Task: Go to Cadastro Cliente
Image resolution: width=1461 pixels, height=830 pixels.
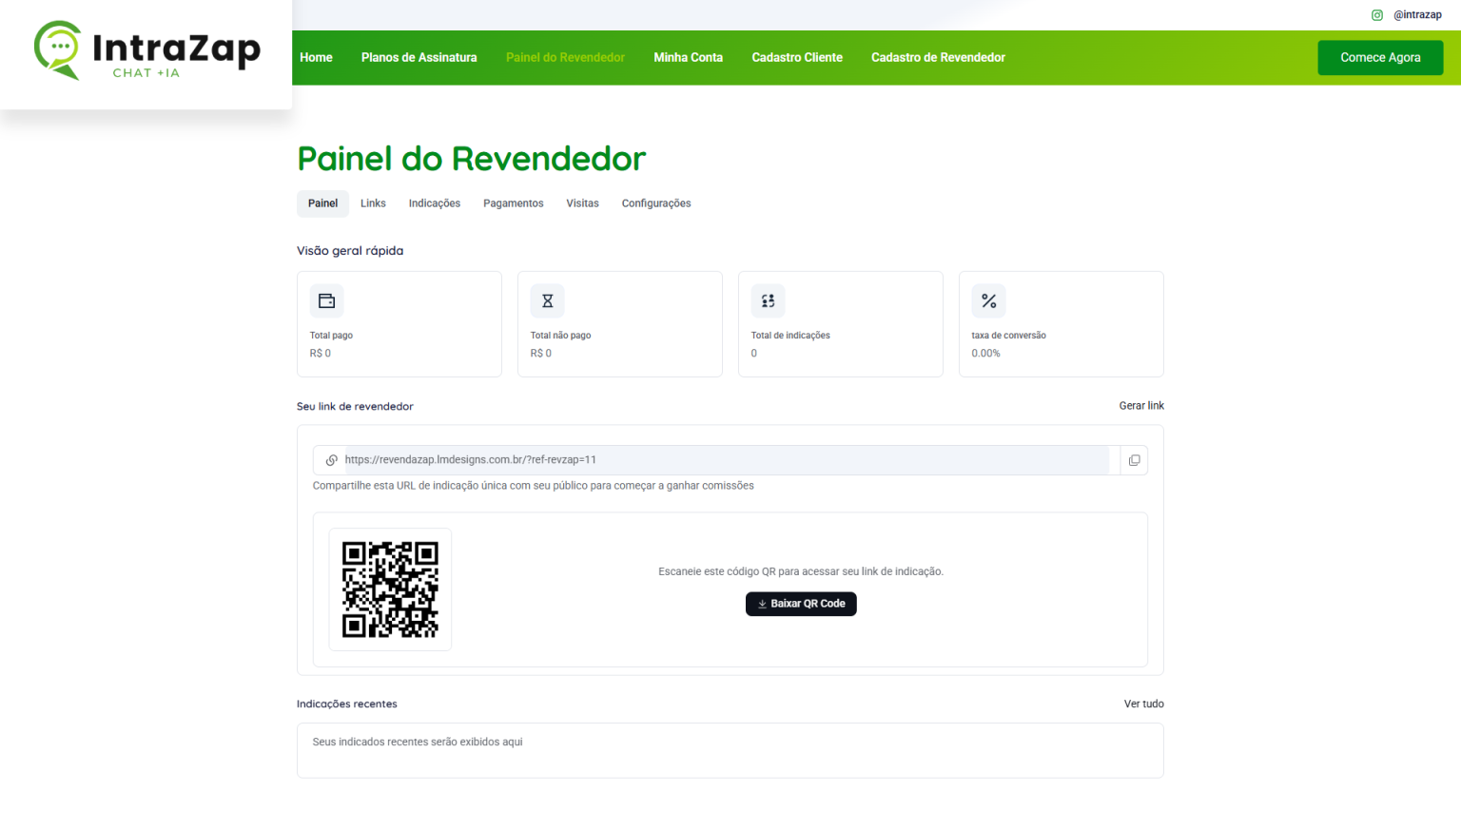Action: click(x=797, y=58)
